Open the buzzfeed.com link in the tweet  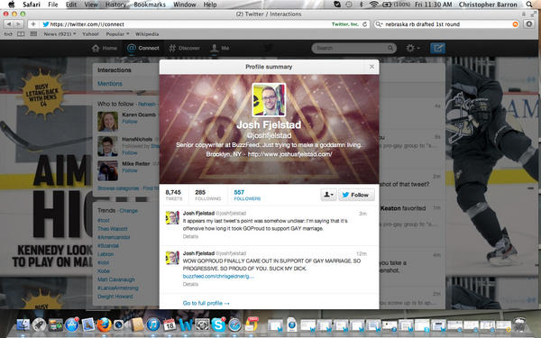[x=218, y=277]
